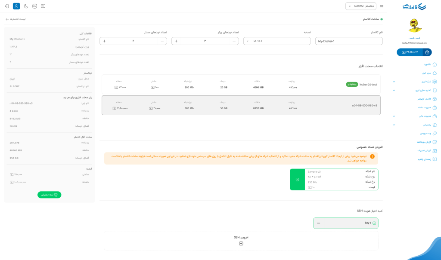Switch to dark mode with moon icon
The height and width of the screenshot is (260, 441).
pos(26,6)
